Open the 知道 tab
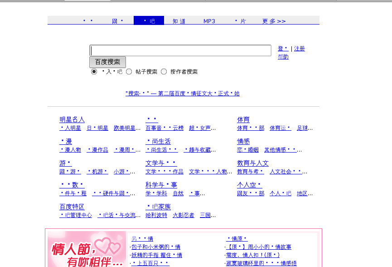This screenshot has width=392, height=267. point(179,21)
